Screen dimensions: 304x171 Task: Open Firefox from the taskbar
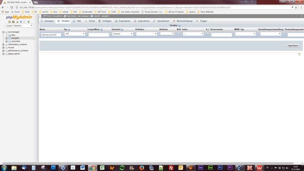point(142,168)
